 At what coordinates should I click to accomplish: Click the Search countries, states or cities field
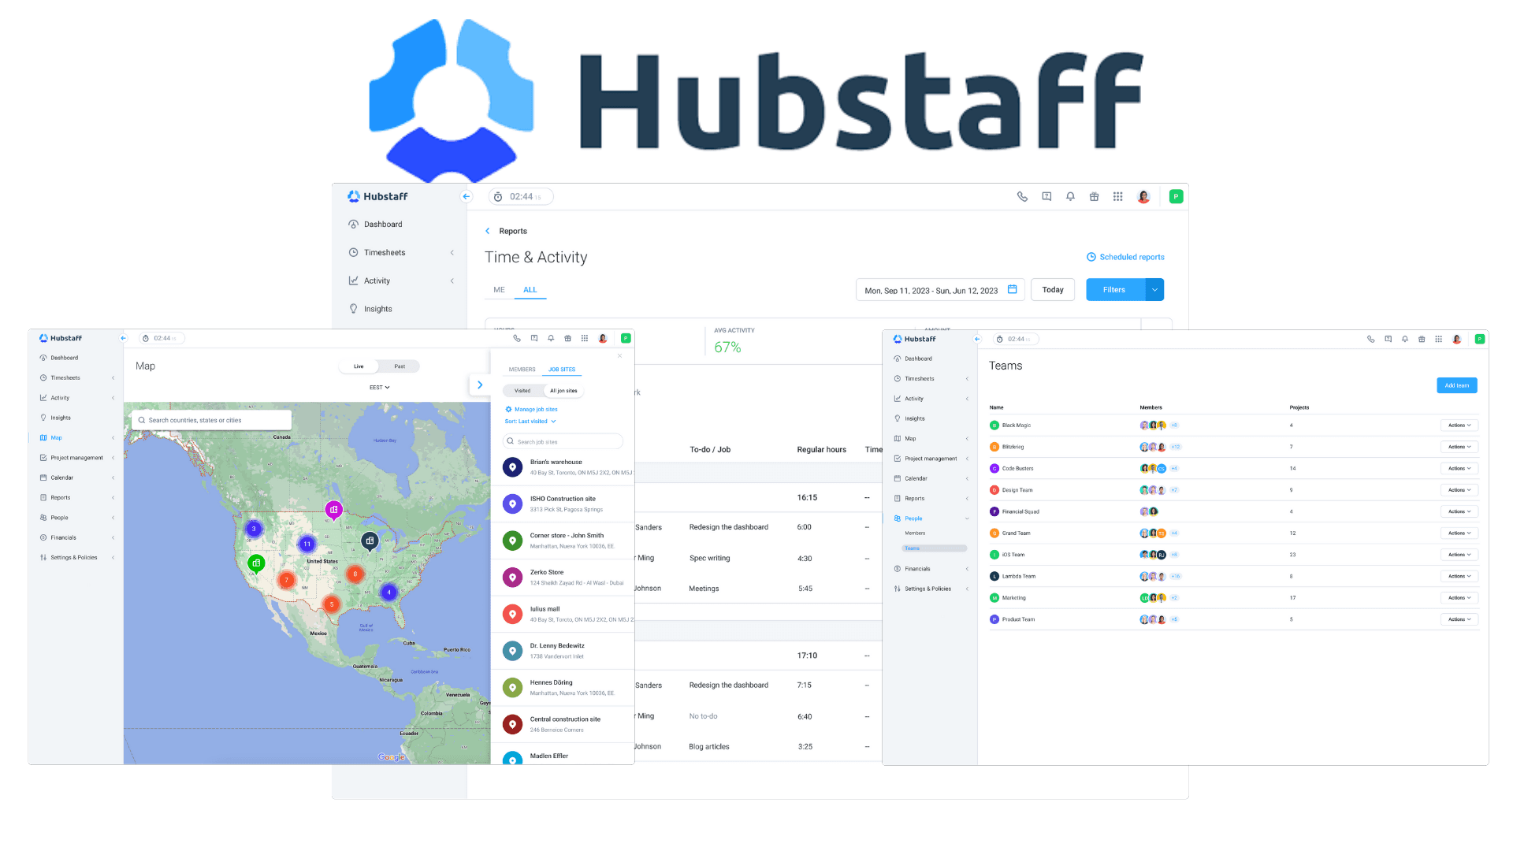[212, 420]
